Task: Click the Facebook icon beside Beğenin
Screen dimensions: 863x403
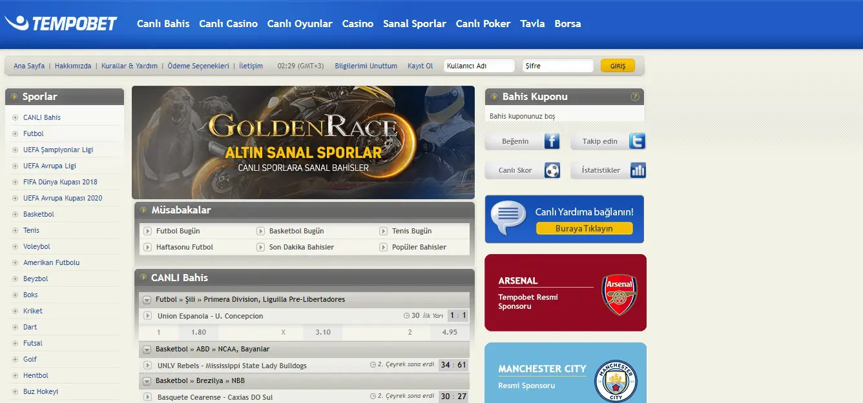Action: 552,141
